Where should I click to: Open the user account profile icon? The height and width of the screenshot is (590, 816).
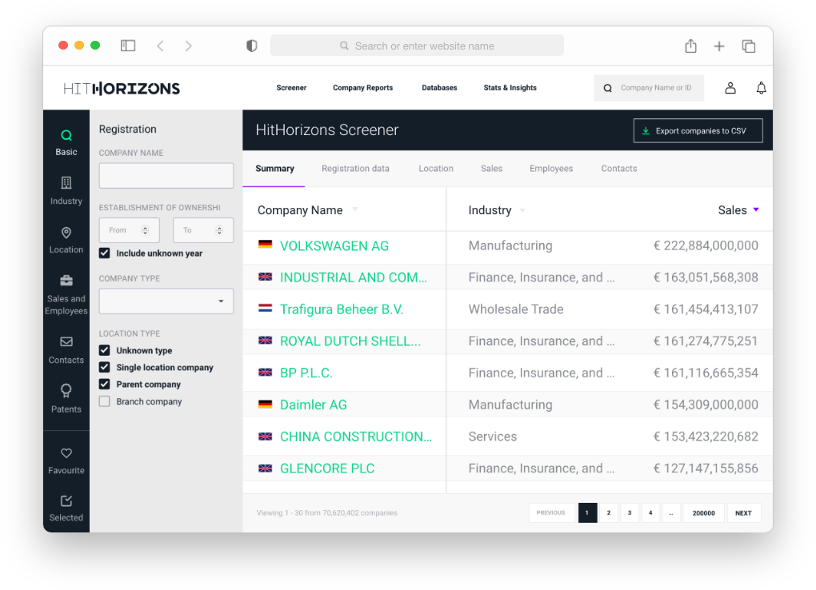[730, 88]
